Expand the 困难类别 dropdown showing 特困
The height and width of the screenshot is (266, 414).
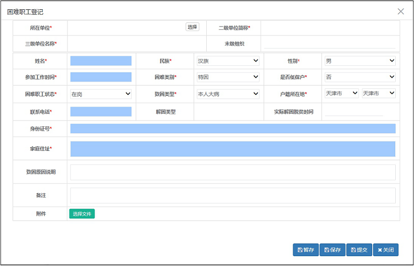coord(228,77)
